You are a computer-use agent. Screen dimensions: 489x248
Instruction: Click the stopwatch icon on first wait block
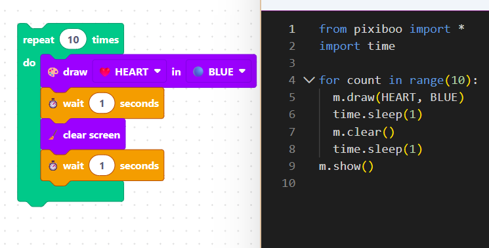[x=53, y=104]
